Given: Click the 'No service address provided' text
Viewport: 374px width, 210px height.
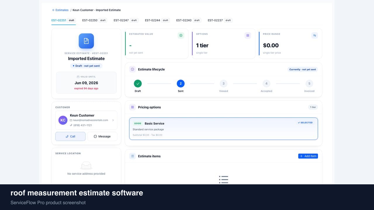Looking at the screenshot, I should click(86, 174).
